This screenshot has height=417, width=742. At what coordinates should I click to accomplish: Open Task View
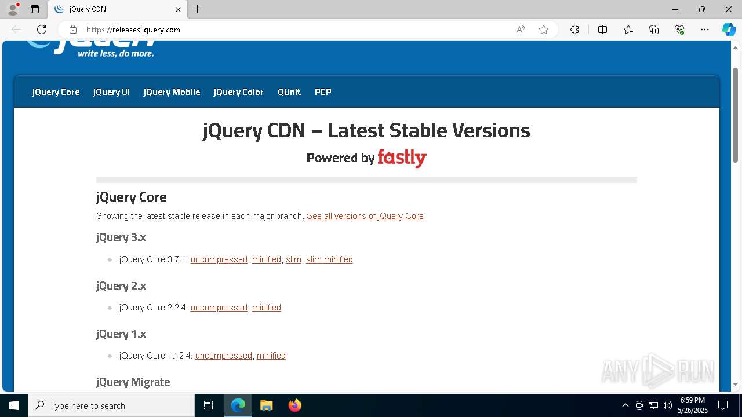(209, 405)
